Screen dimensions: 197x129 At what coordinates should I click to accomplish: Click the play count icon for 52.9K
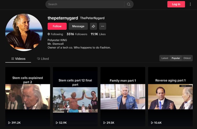point(57,123)
